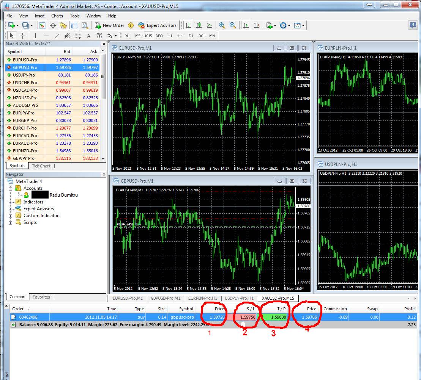The height and width of the screenshot is (380, 421).
Task: Open the File menu
Action: 9,16
